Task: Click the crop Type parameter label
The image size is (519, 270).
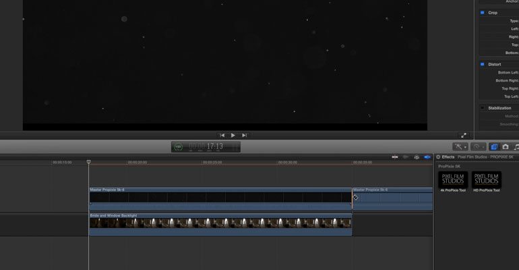Action: click(514, 21)
